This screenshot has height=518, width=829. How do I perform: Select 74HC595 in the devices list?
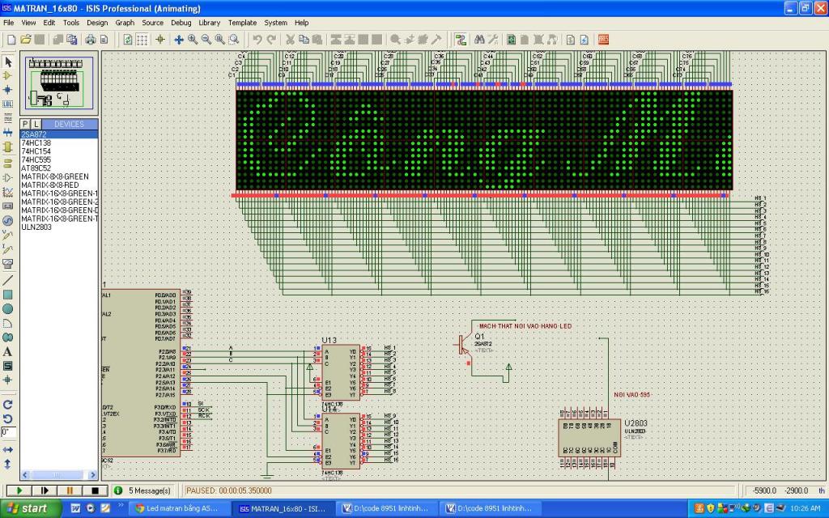(36, 159)
